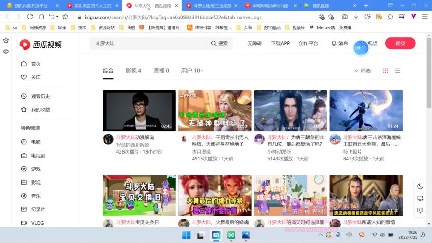Open the 纪录片 channel

tap(33, 209)
